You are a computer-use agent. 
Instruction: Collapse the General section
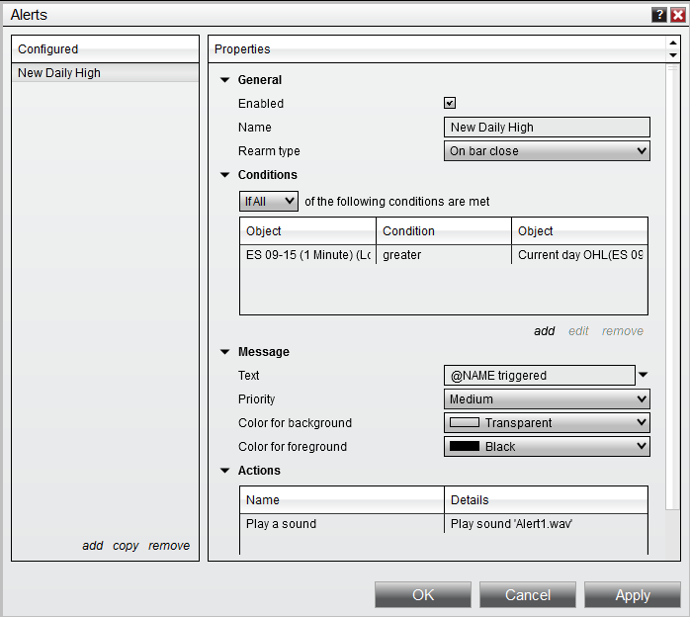point(224,80)
